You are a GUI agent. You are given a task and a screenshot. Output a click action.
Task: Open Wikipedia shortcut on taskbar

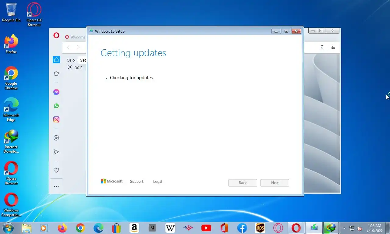(170, 228)
